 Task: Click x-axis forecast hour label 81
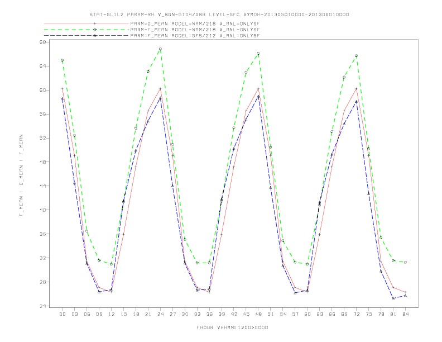(x=393, y=314)
